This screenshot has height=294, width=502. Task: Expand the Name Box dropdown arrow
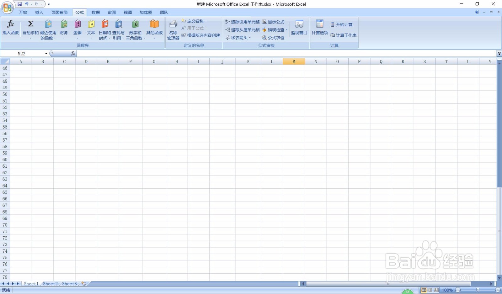point(46,54)
